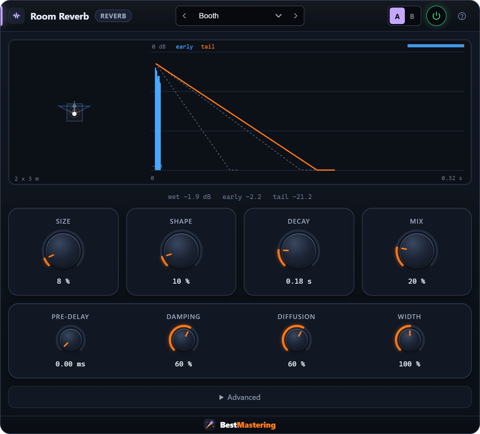480x434 pixels.
Task: Open the help question mark icon
Action: pos(462,16)
